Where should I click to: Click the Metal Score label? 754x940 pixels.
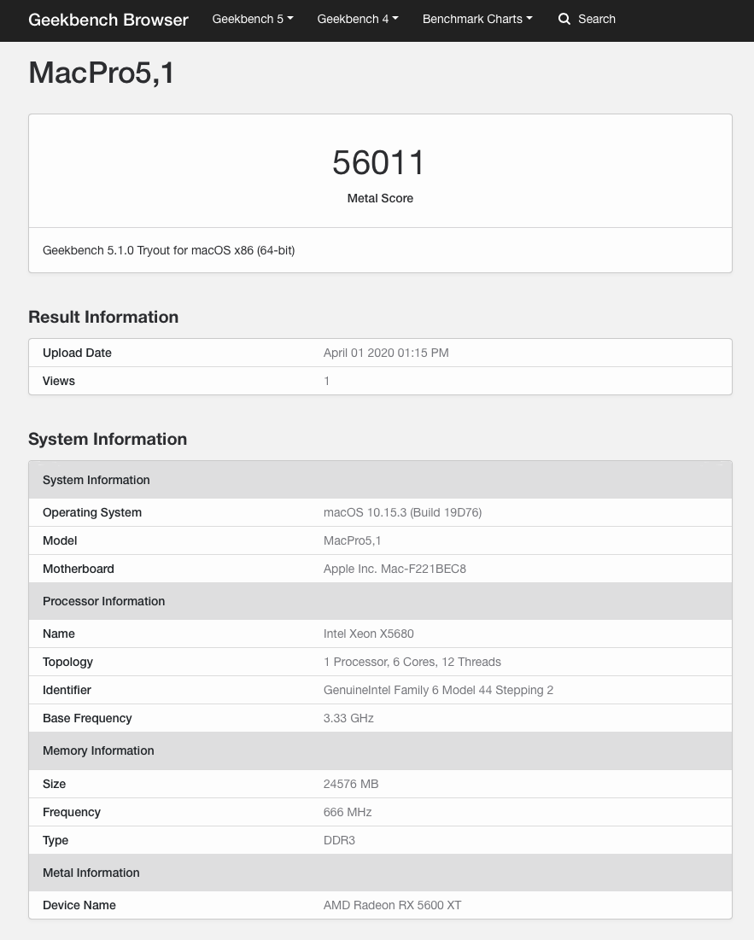tap(380, 198)
